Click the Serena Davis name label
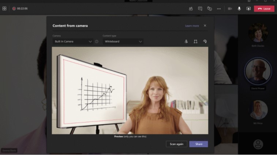Image resolution: width=277 pixels, height=155 pixels. (9, 151)
